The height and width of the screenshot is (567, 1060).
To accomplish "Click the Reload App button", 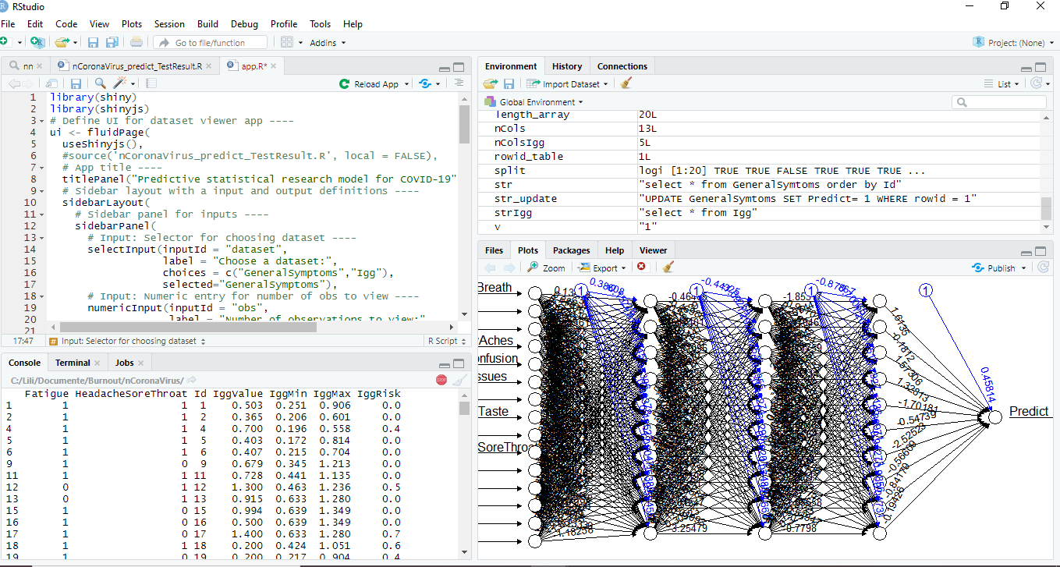I will point(370,83).
